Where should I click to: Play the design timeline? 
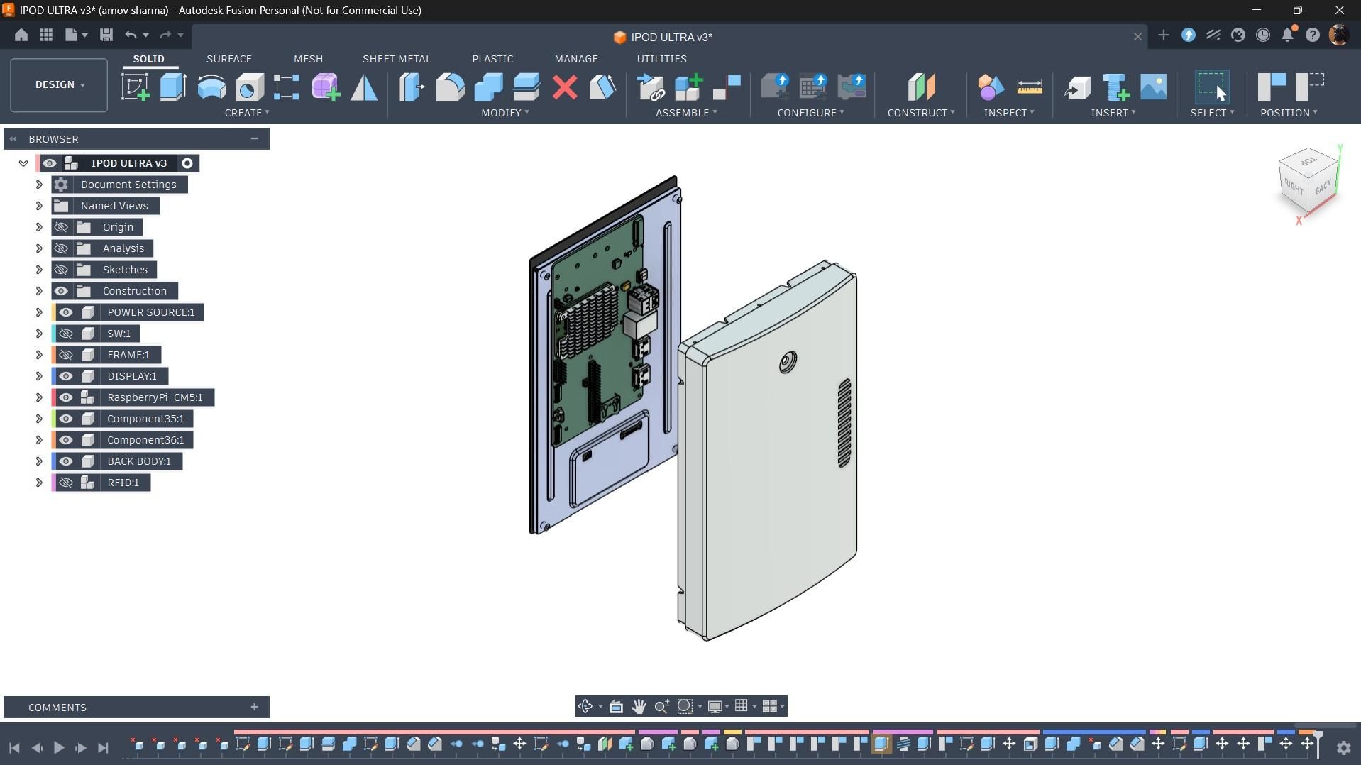59,747
